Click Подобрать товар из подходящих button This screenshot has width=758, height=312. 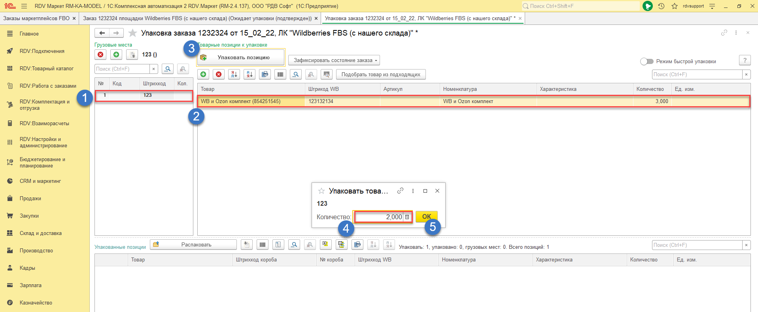[381, 74]
